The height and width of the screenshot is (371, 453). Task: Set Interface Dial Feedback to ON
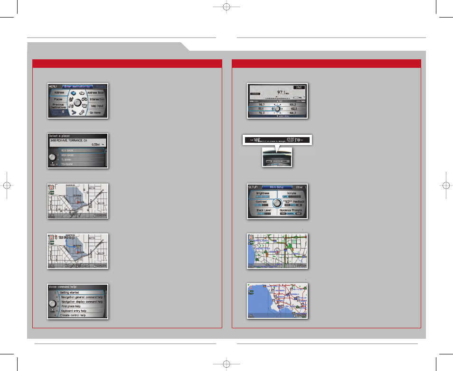299,205
